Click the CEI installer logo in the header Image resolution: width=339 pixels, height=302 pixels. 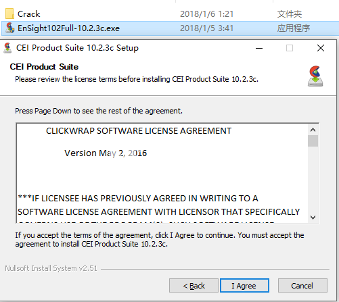(x=315, y=76)
